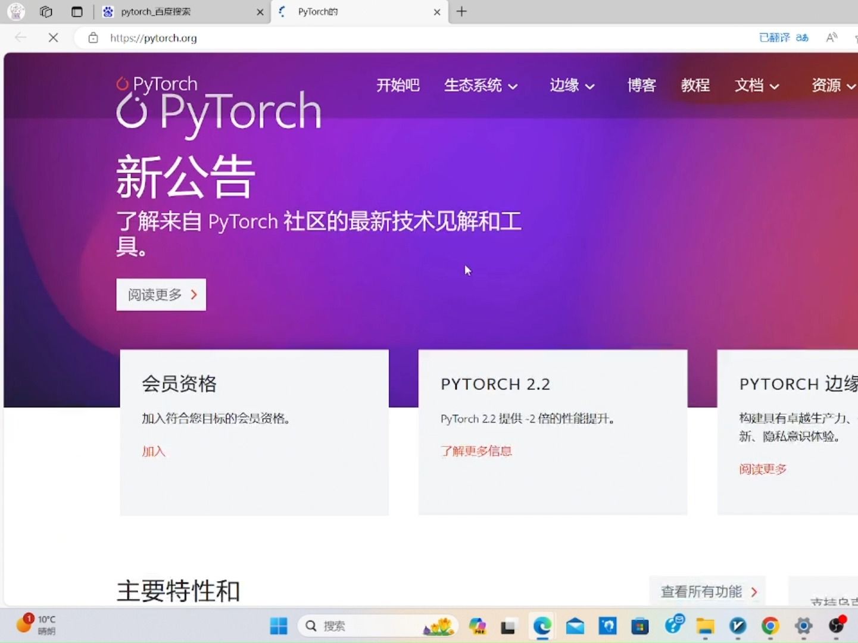
Task: Open the 了解更多信息 link
Action: (476, 451)
